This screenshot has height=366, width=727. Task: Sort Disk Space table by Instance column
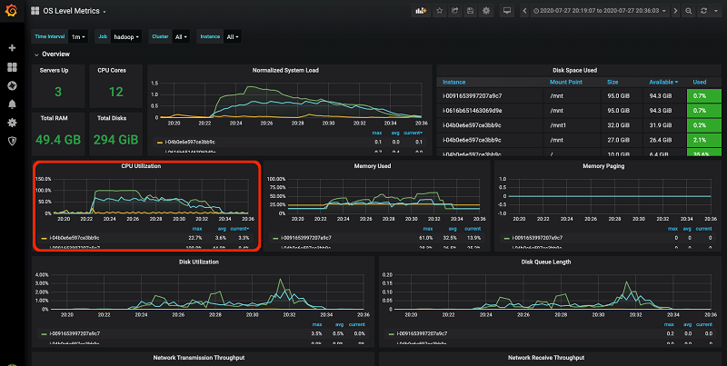[453, 82]
